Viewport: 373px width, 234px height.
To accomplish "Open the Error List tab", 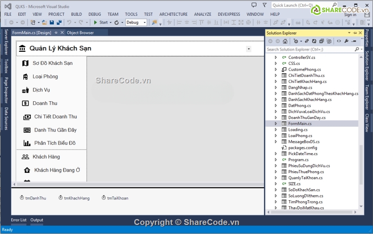I will [x=18, y=220].
